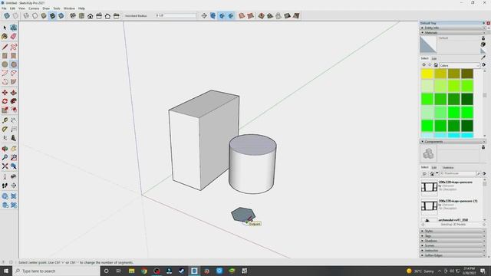Screen dimensions: 491x276
Task: Open the Edit menu
Action: 12,8
